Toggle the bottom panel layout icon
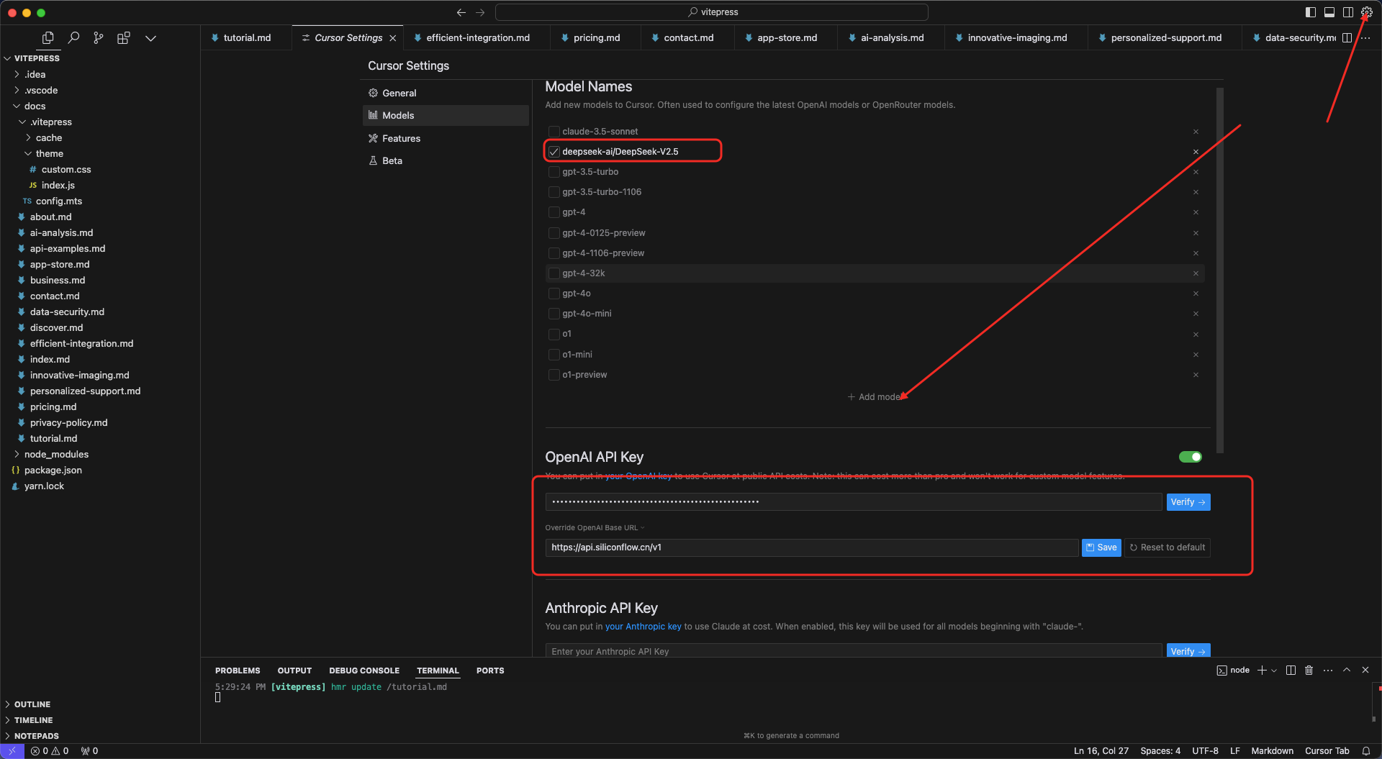 (1329, 12)
